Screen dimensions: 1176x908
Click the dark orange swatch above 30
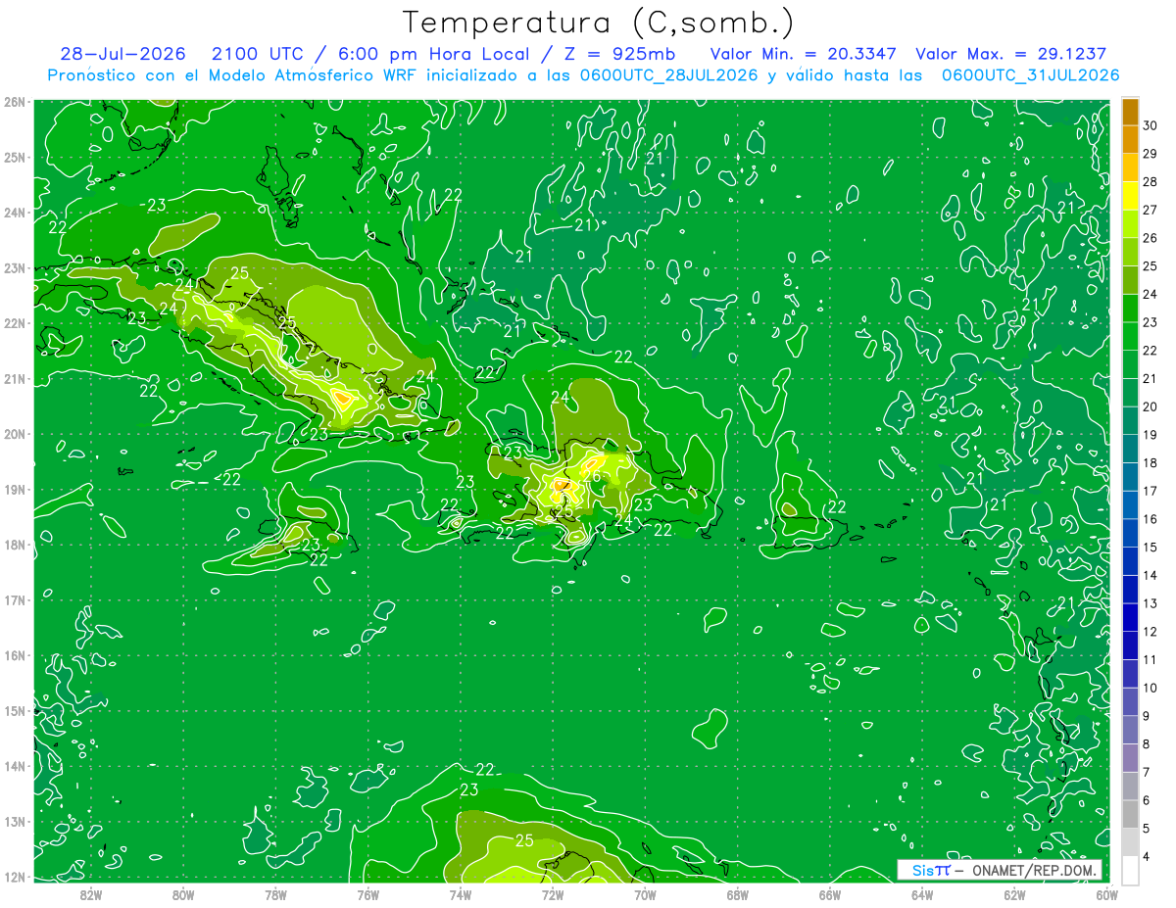(1130, 112)
